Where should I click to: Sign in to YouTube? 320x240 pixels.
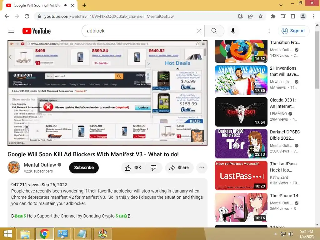[293, 31]
